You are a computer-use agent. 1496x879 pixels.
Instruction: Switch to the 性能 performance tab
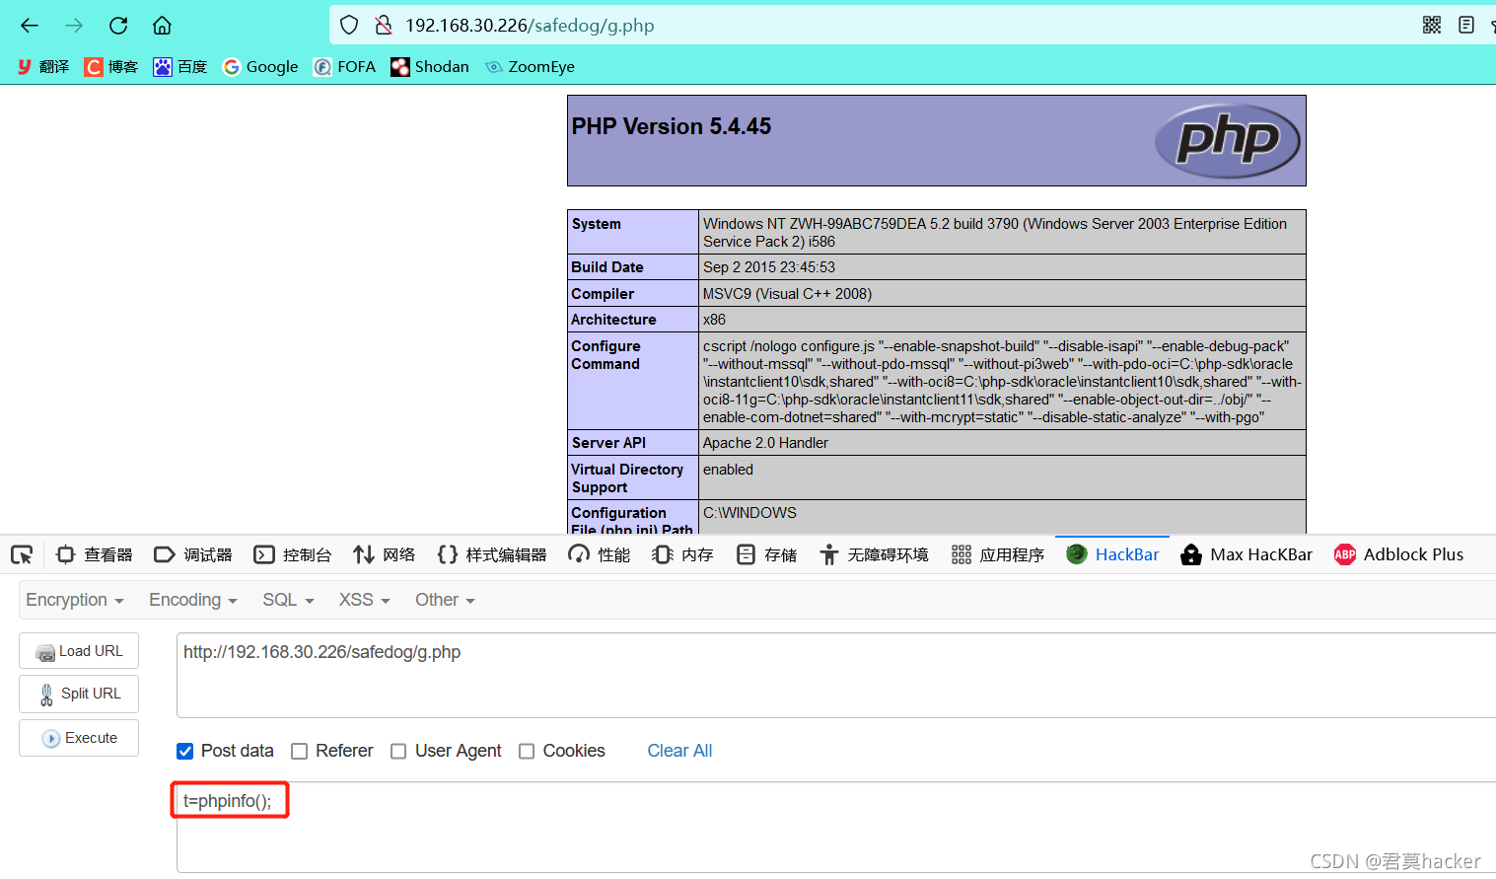coord(600,555)
